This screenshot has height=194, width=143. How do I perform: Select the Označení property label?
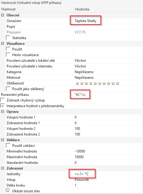coord(14,21)
